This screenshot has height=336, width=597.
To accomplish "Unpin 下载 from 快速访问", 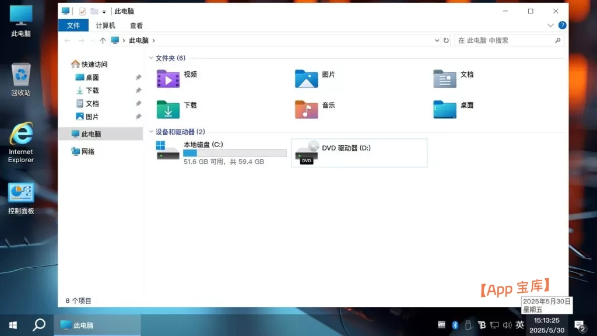I will pyautogui.click(x=138, y=90).
